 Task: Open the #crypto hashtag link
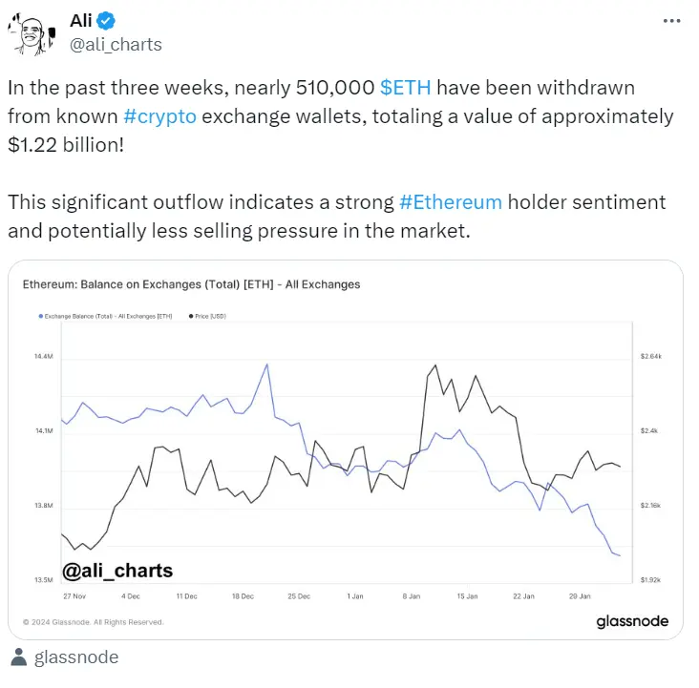[x=159, y=116]
